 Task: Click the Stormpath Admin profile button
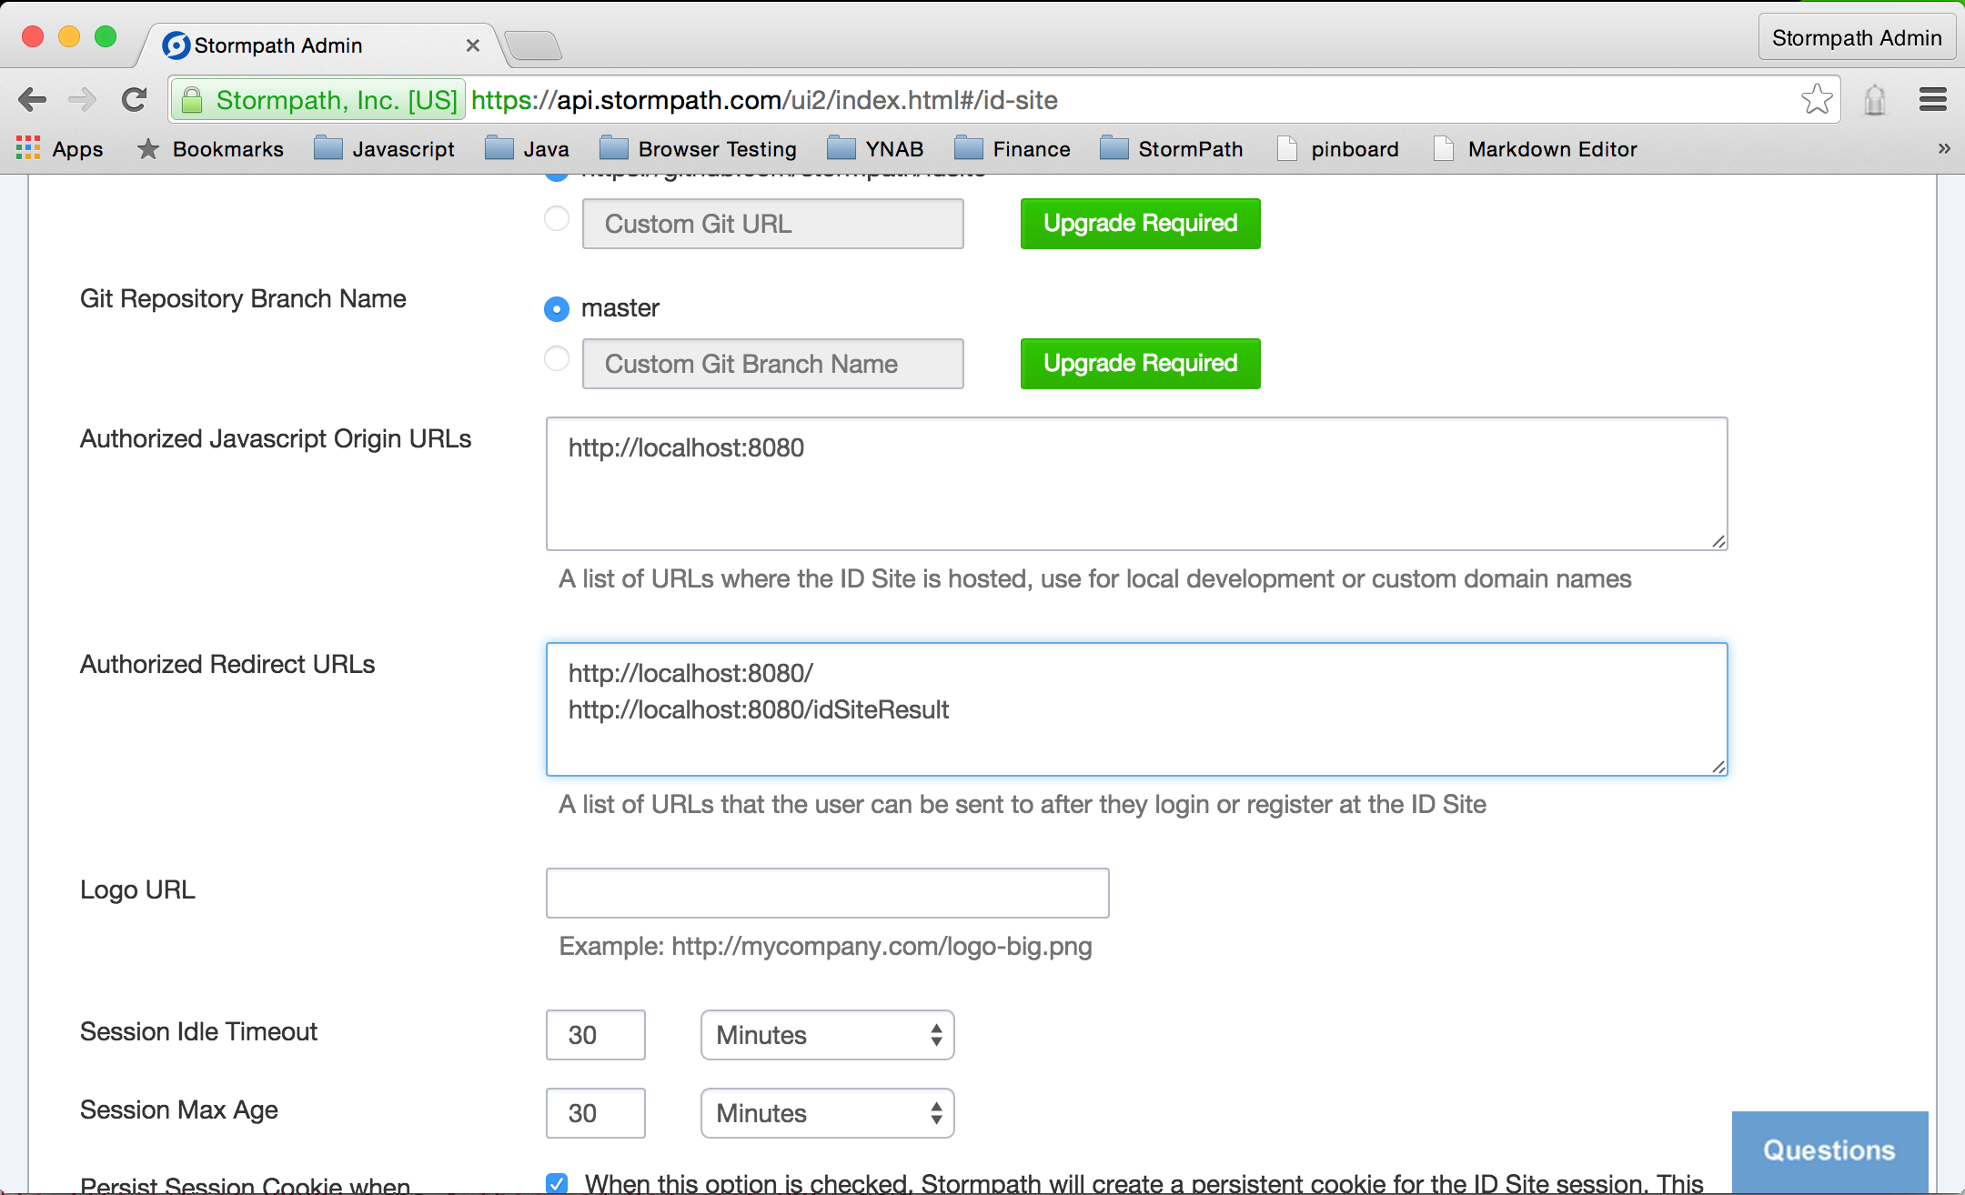pyautogui.click(x=1857, y=37)
